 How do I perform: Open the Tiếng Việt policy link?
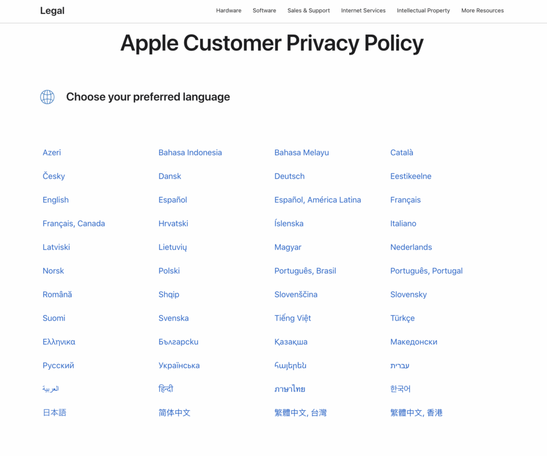coord(293,318)
